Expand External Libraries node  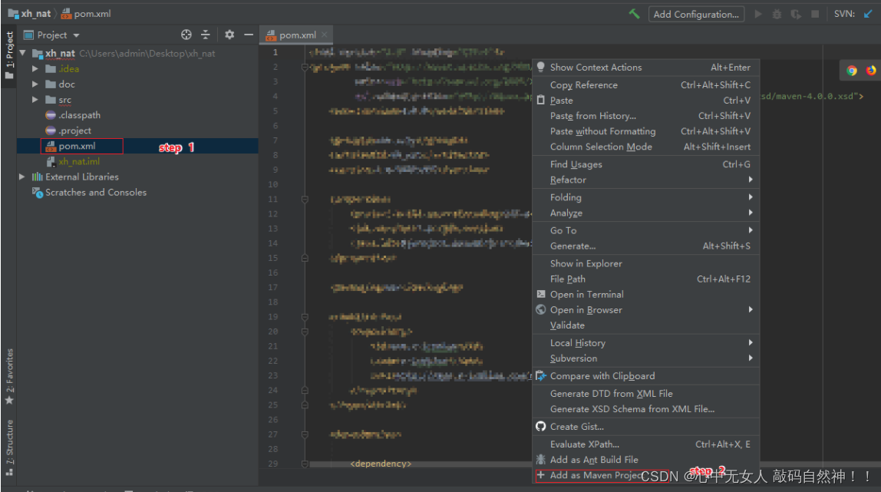tap(22, 177)
